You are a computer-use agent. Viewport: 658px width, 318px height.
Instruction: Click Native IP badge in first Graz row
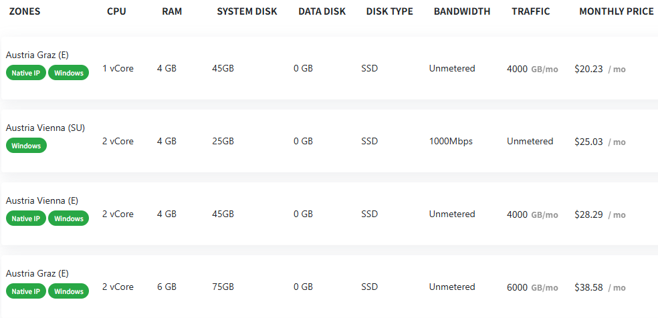[26, 73]
